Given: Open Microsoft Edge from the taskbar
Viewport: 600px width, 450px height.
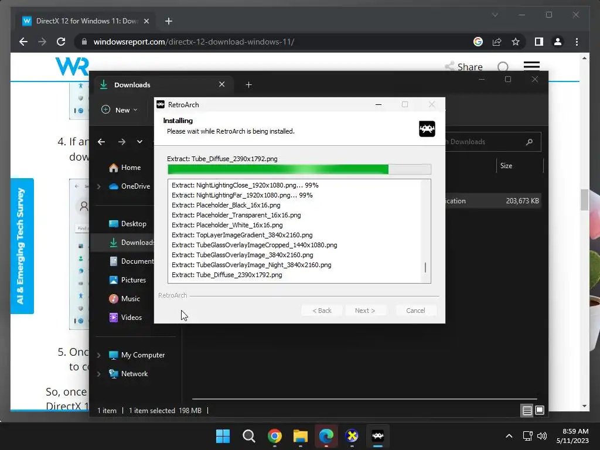Looking at the screenshot, I should pos(326,436).
